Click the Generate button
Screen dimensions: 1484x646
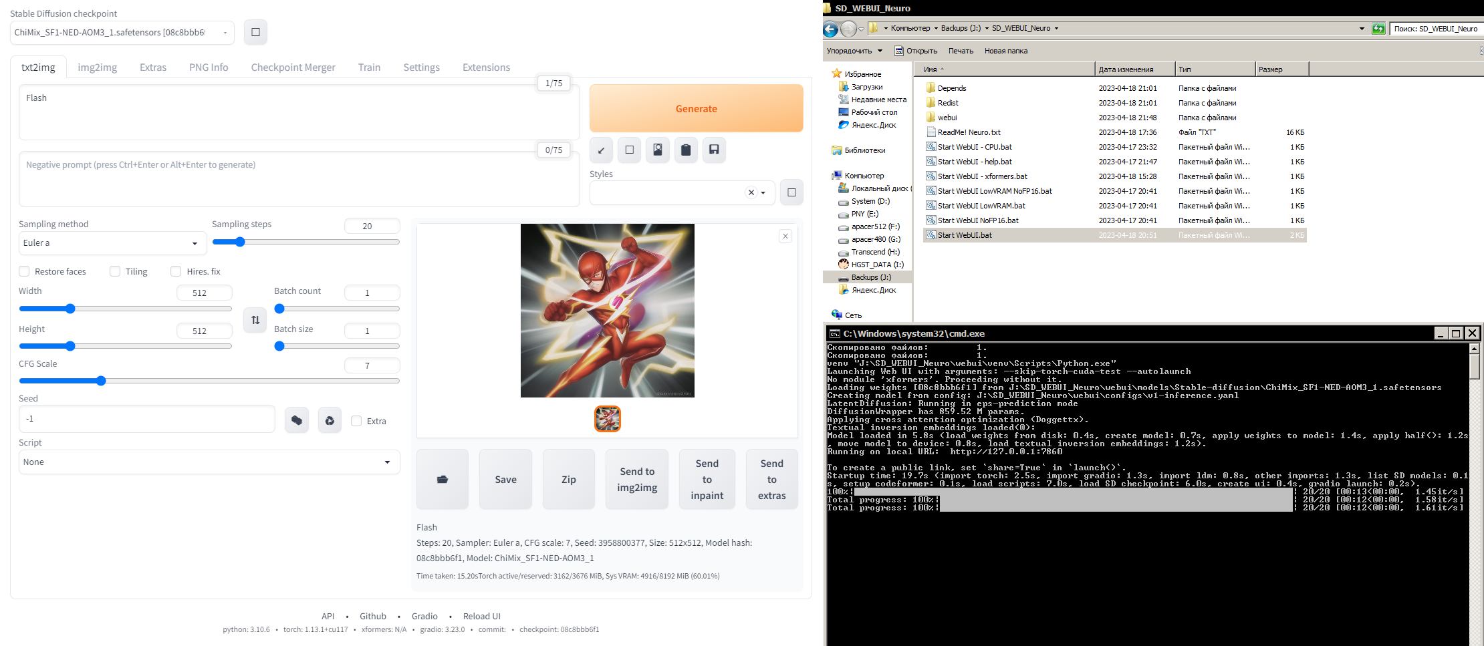click(x=697, y=108)
